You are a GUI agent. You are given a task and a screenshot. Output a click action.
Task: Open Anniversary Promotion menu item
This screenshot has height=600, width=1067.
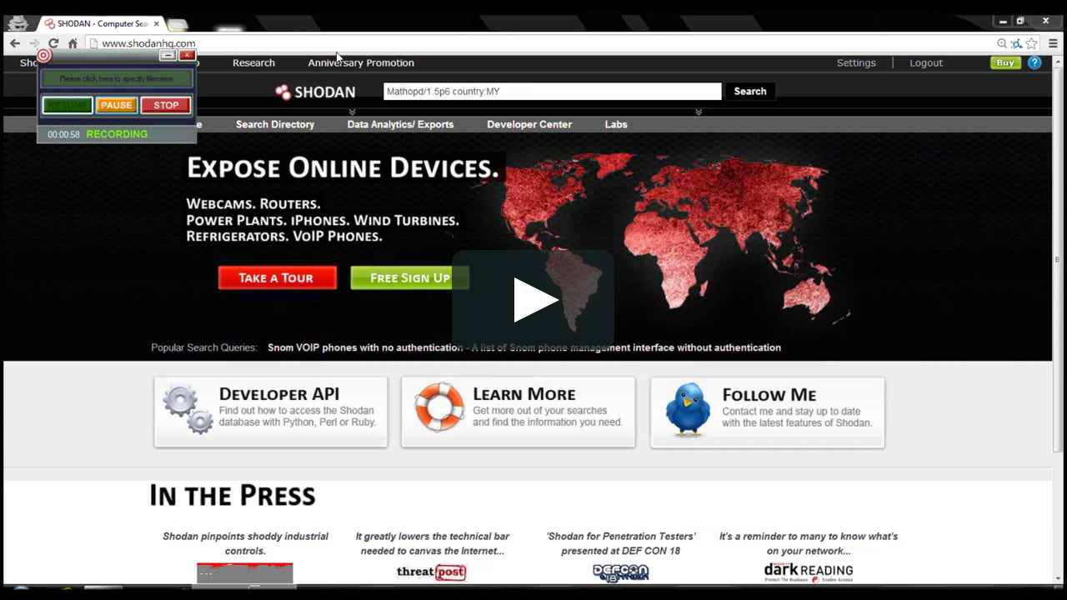pos(361,62)
